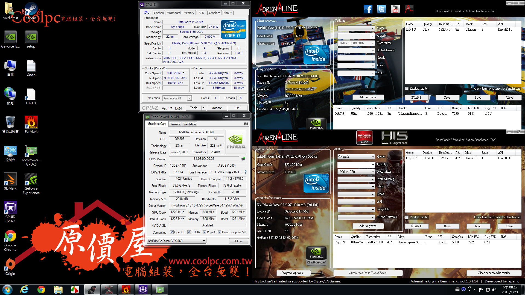Expand the Processor #1 selection dropdown

pos(189,98)
